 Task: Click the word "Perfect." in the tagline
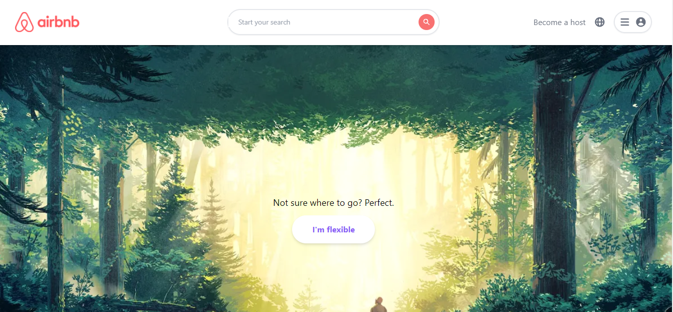[x=379, y=203]
